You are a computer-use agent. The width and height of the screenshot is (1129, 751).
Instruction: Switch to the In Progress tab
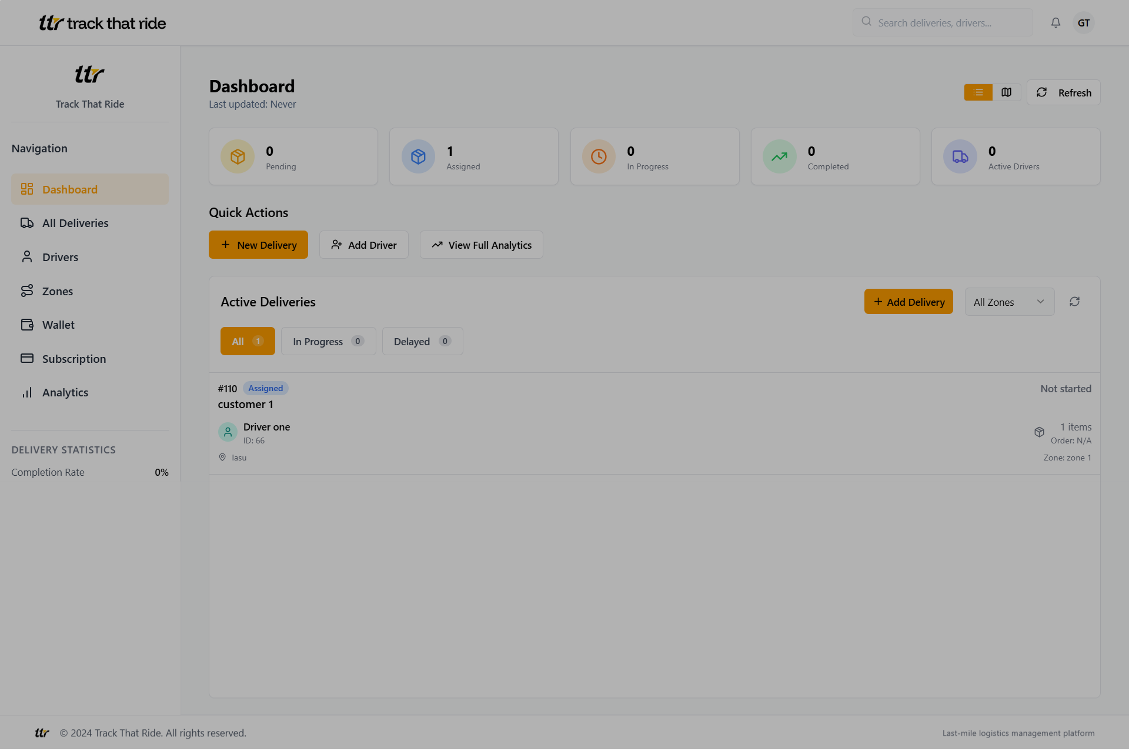point(328,341)
